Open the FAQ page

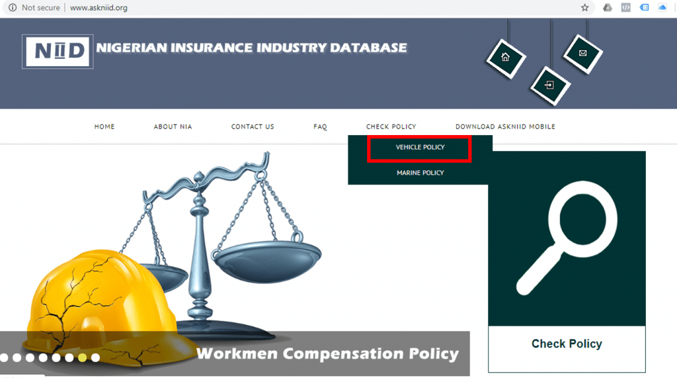[321, 126]
